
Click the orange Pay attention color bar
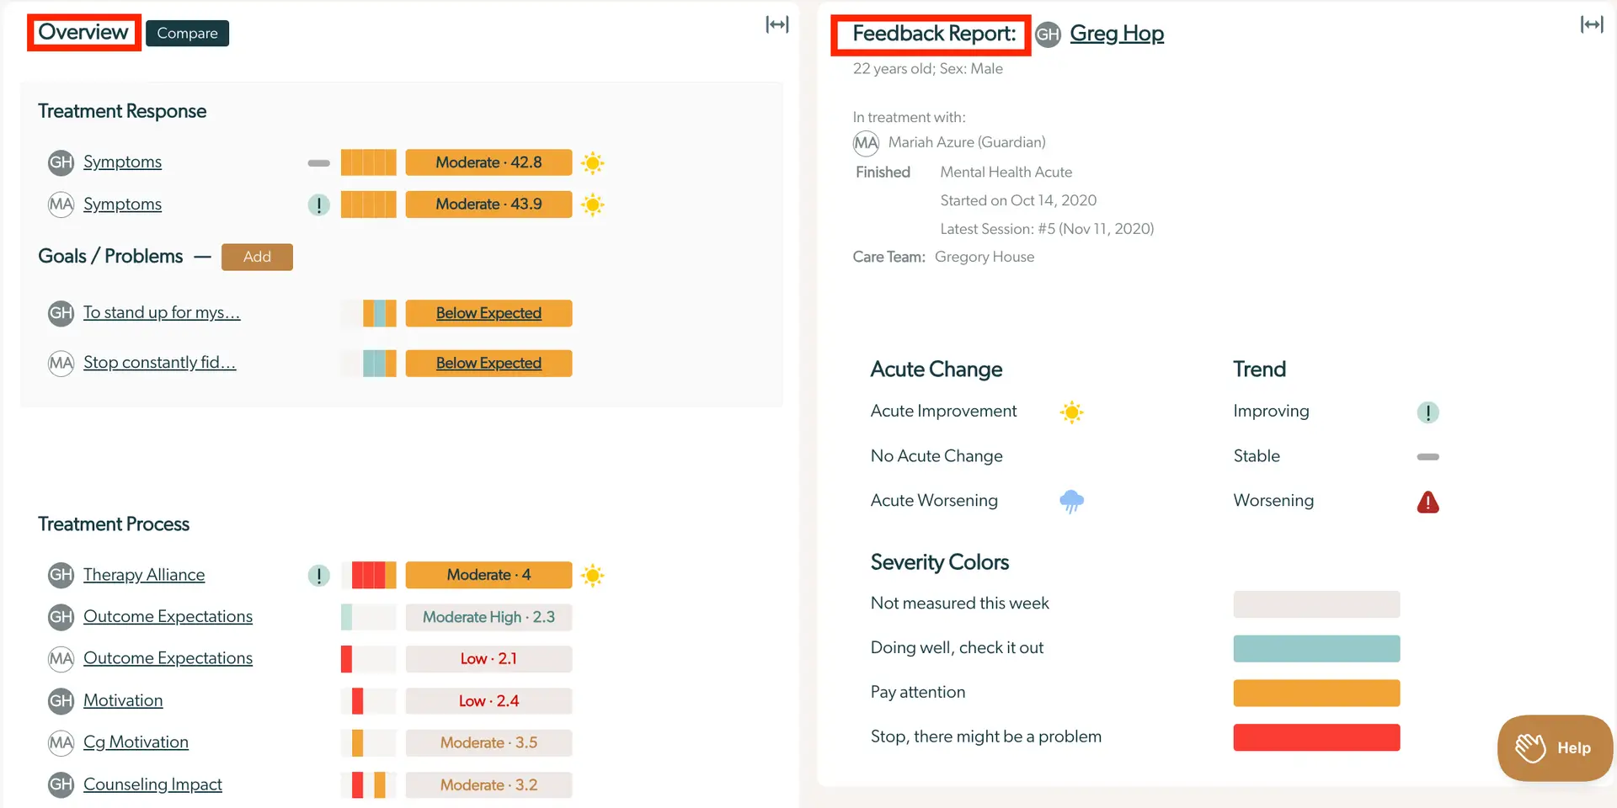point(1315,692)
